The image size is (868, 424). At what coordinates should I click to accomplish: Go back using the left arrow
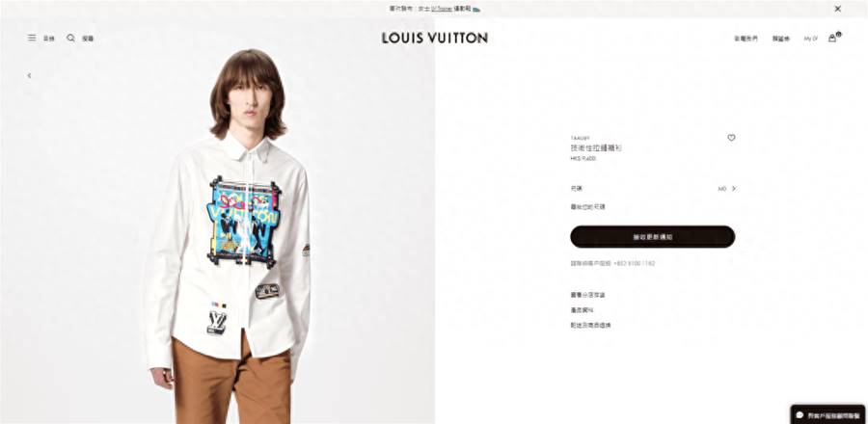coord(29,76)
